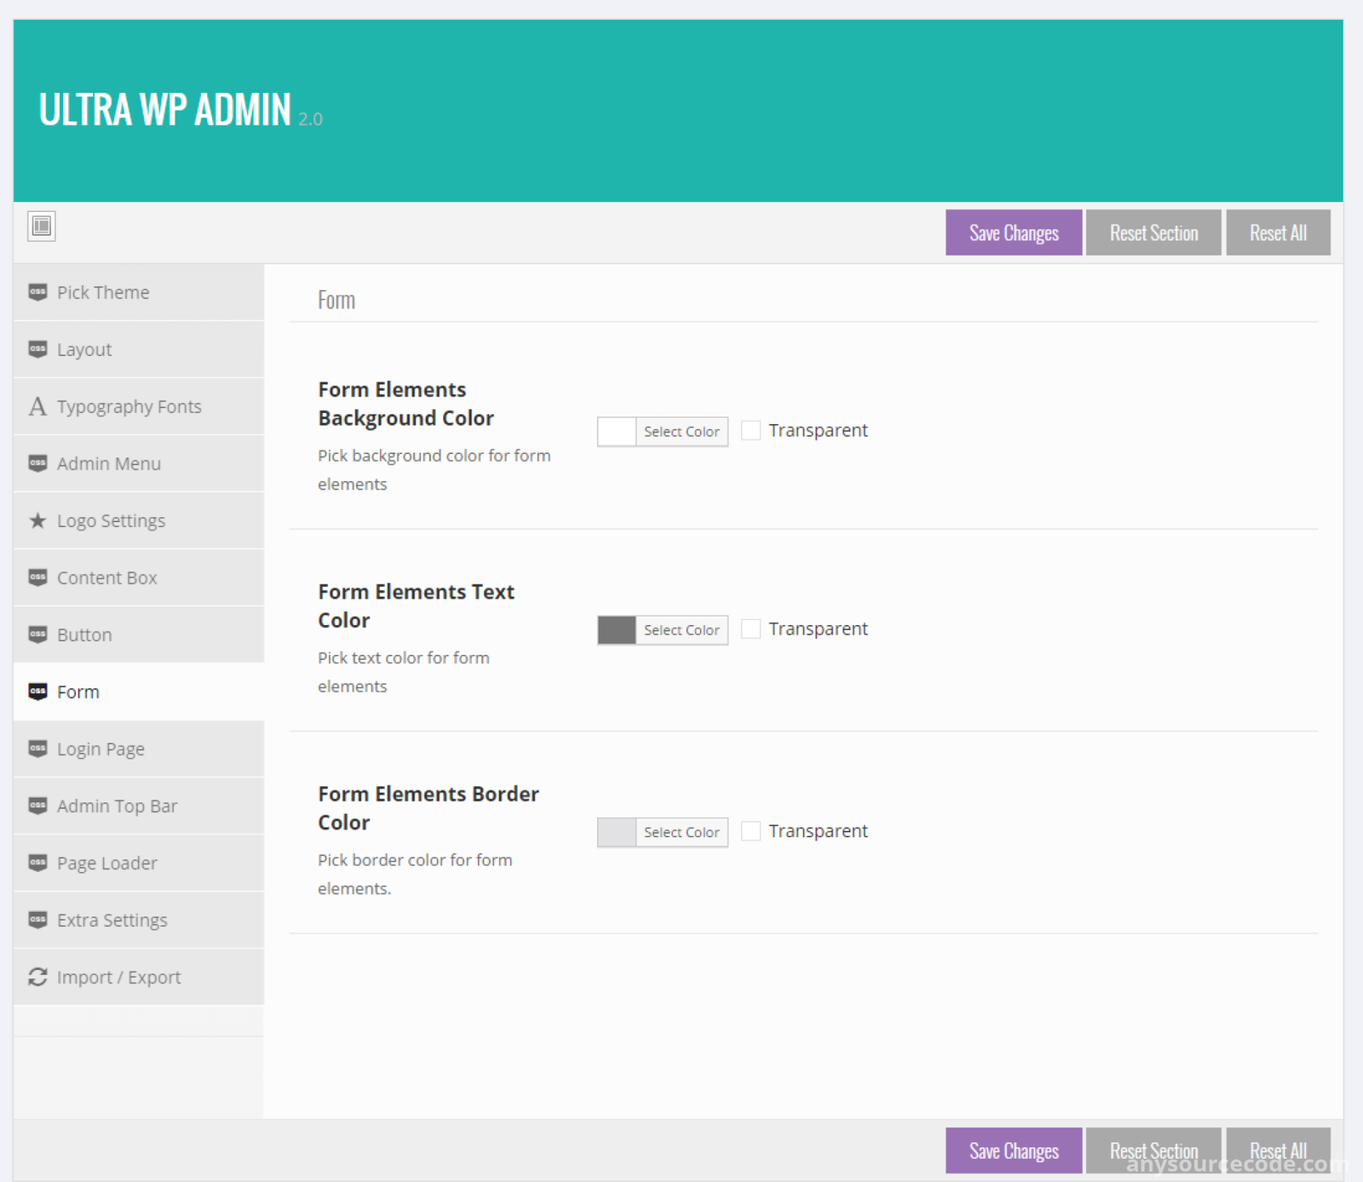Open the Button section
1363x1182 pixels.
pos(139,634)
